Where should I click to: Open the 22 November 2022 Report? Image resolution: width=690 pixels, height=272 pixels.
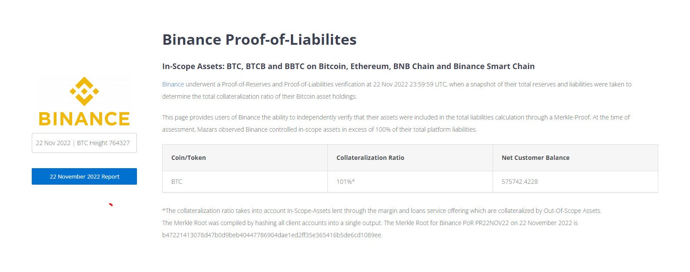[x=84, y=176]
